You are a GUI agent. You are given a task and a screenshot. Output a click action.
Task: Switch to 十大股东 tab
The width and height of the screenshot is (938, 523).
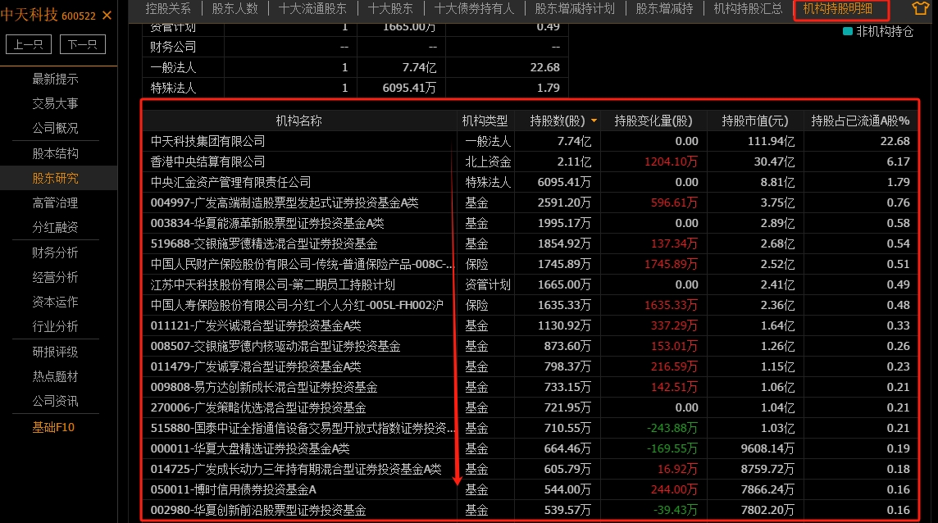coord(390,8)
